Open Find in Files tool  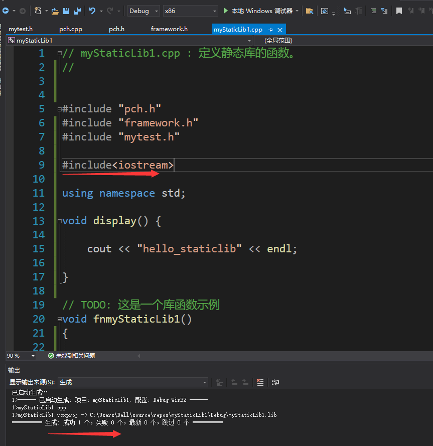pyautogui.click(x=310, y=11)
